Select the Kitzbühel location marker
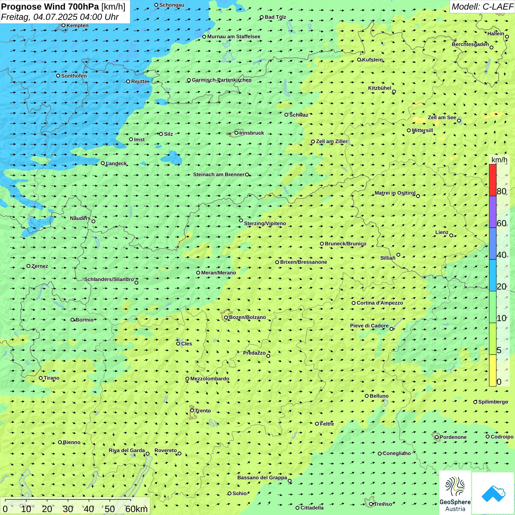 tap(394, 92)
